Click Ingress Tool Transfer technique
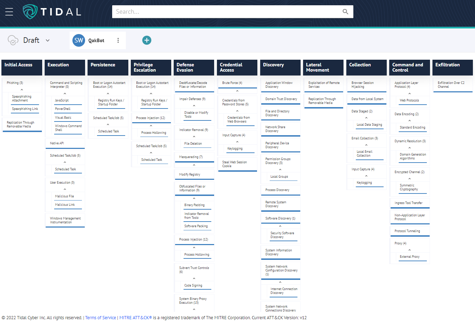This screenshot has height=322, width=475. pos(410,203)
